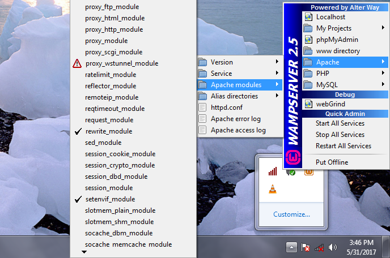Click the PHP folder icon
The width and height of the screenshot is (390, 258).
(x=308, y=74)
